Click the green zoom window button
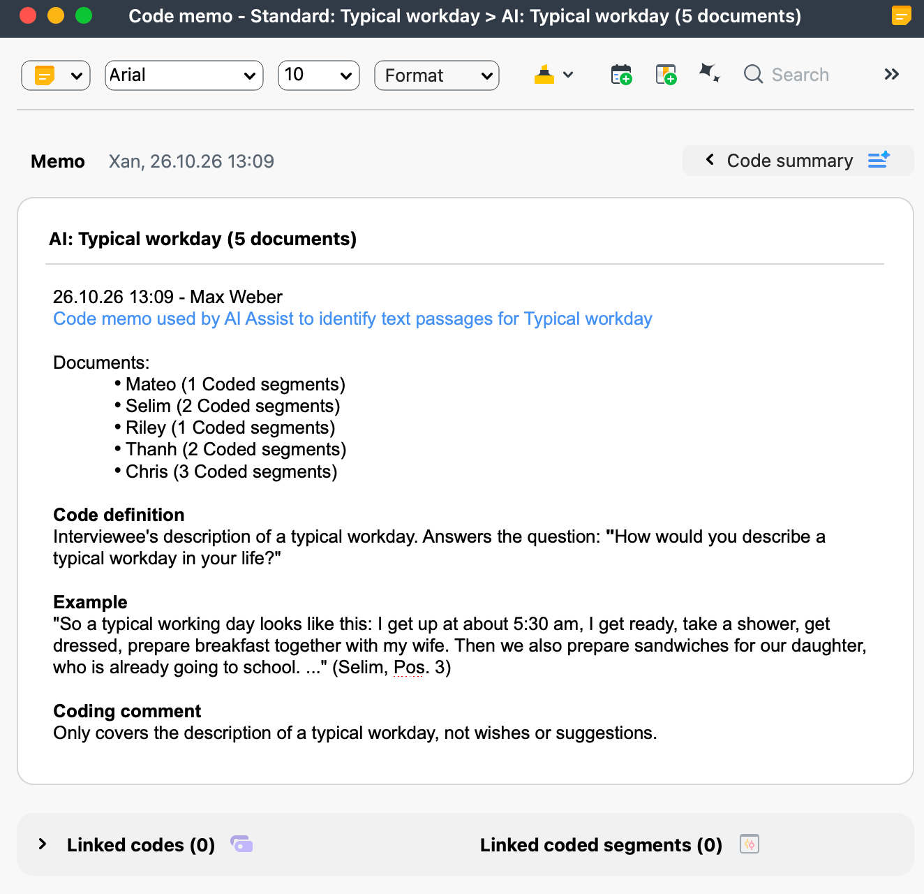 [84, 15]
